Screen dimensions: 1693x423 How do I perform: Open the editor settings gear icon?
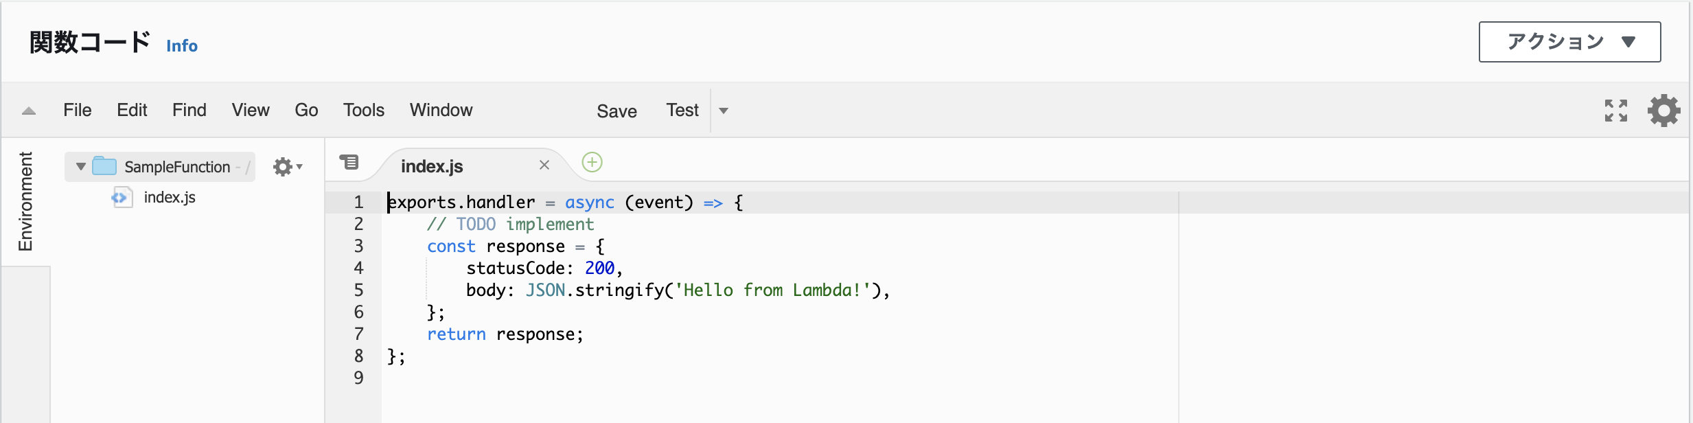click(x=1663, y=111)
